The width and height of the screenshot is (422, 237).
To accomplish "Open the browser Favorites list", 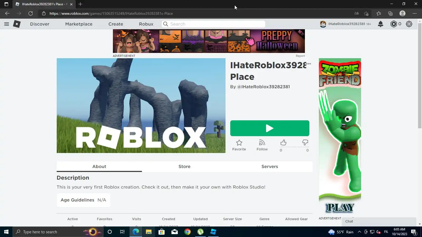I will tap(379, 13).
